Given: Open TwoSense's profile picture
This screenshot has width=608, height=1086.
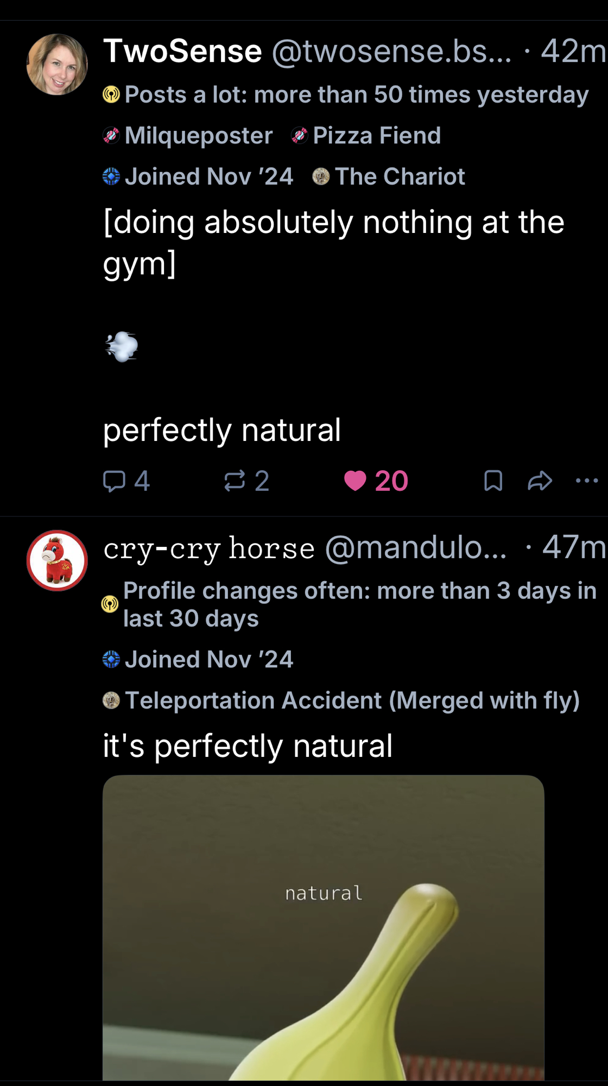Looking at the screenshot, I should tap(57, 65).
